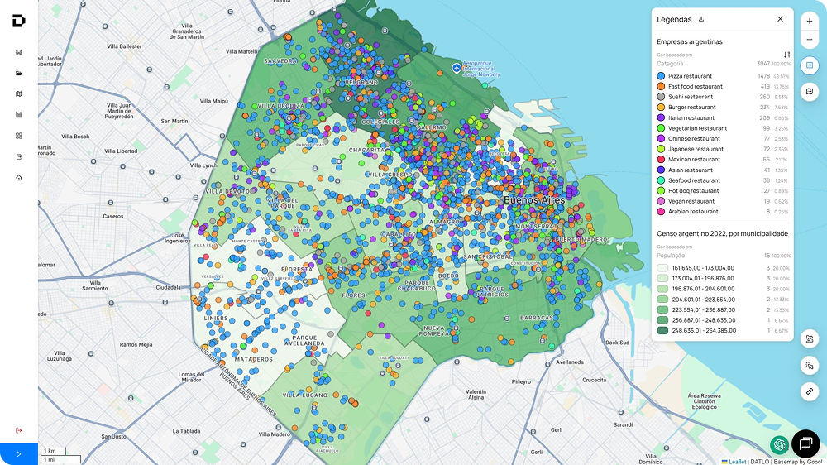Open the chat bubble button
This screenshot has height=465, width=827.
pyautogui.click(x=805, y=444)
